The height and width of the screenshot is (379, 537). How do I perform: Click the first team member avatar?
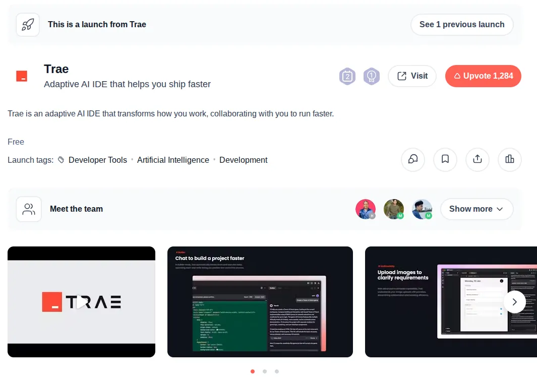coord(366,209)
